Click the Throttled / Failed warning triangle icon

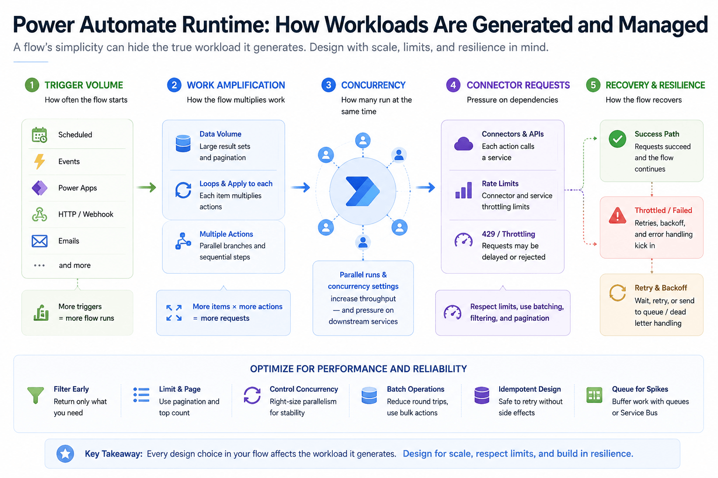click(617, 215)
